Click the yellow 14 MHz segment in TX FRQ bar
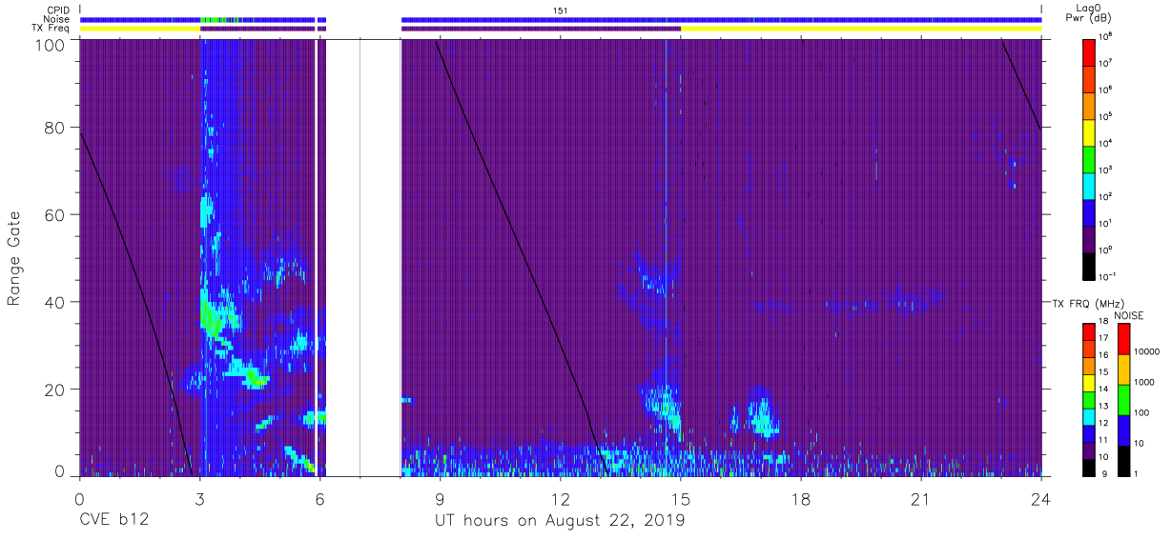This screenshot has width=1171, height=540. (1088, 383)
